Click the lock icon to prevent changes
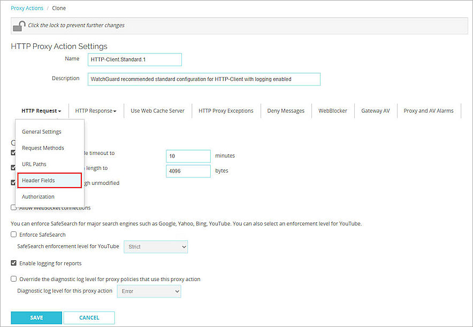Viewport: 473px width, 327px height. 19,25
